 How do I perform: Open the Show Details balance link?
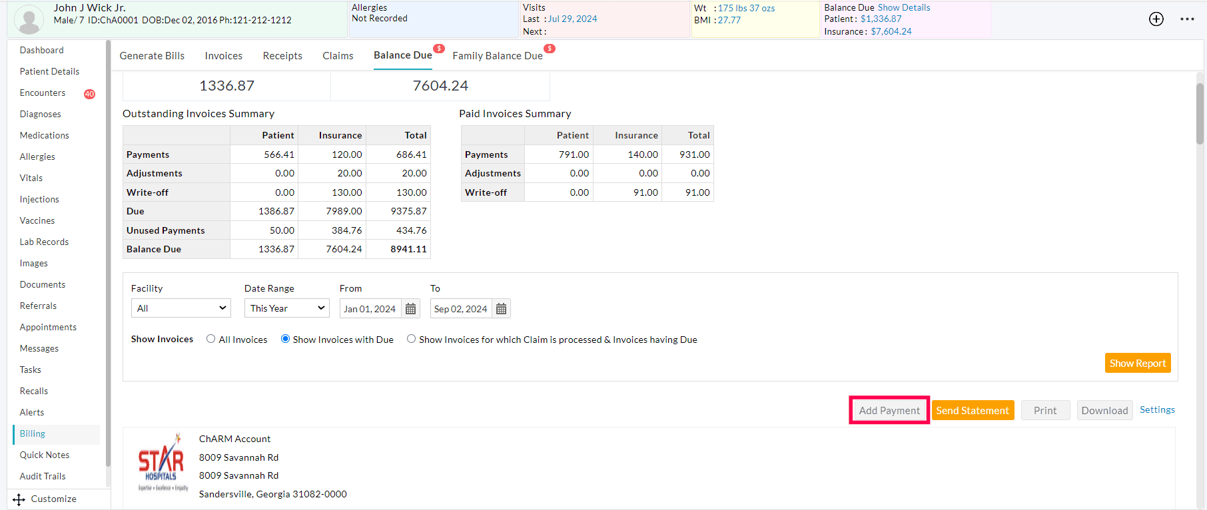(x=904, y=8)
